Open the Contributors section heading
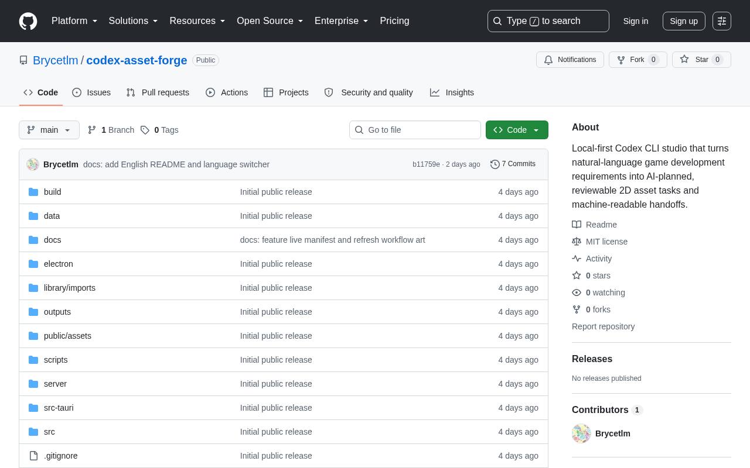Viewport: 750px width, 468px height. 608,410
